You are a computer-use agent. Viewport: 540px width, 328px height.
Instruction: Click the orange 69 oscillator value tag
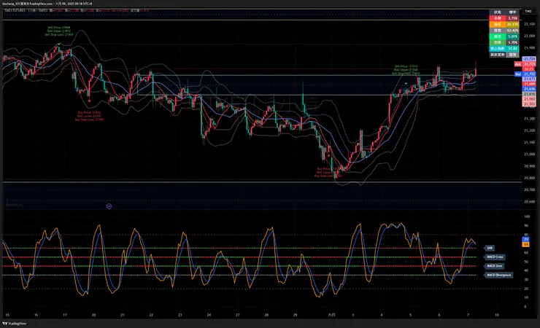526,244
